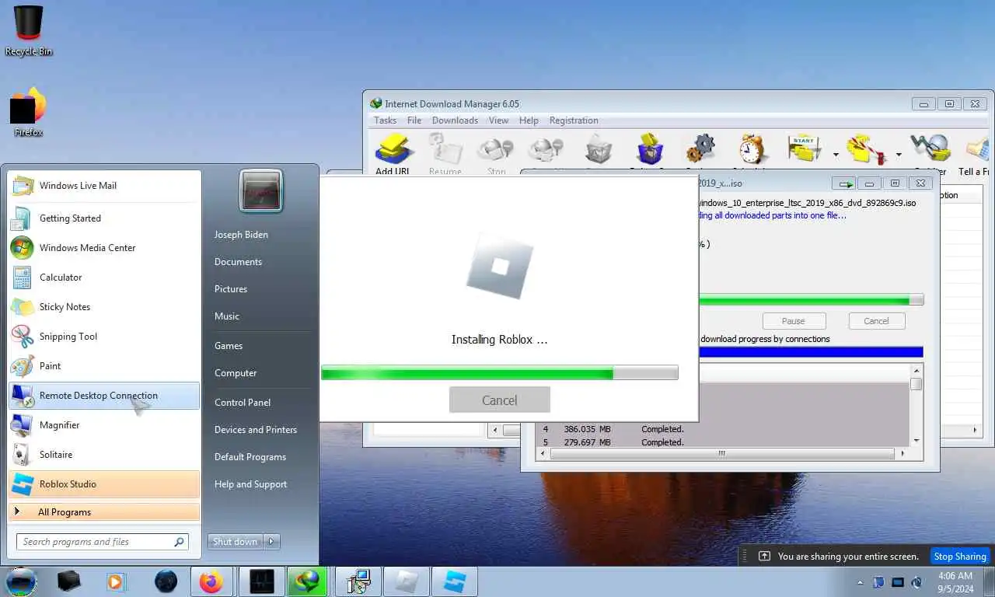Click the IDM icon on the taskbar
This screenshot has width=995, height=597.
click(306, 581)
